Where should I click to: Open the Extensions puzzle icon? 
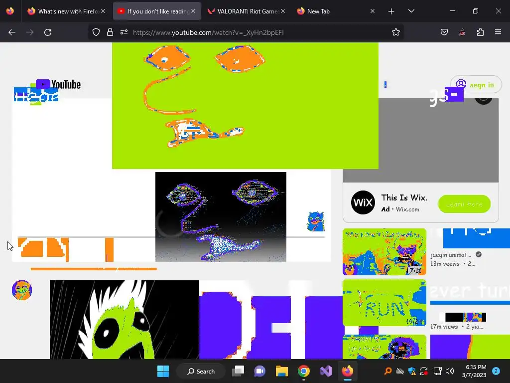tap(480, 32)
